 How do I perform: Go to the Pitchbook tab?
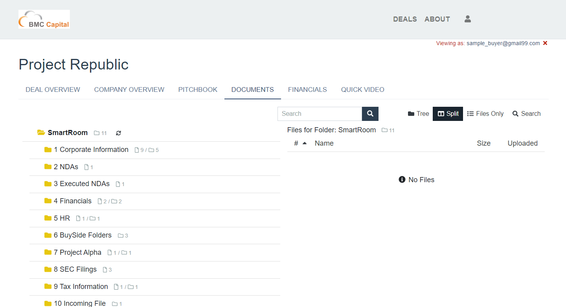click(198, 90)
